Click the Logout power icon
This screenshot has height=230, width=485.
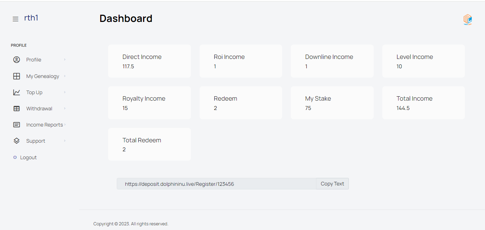point(15,157)
